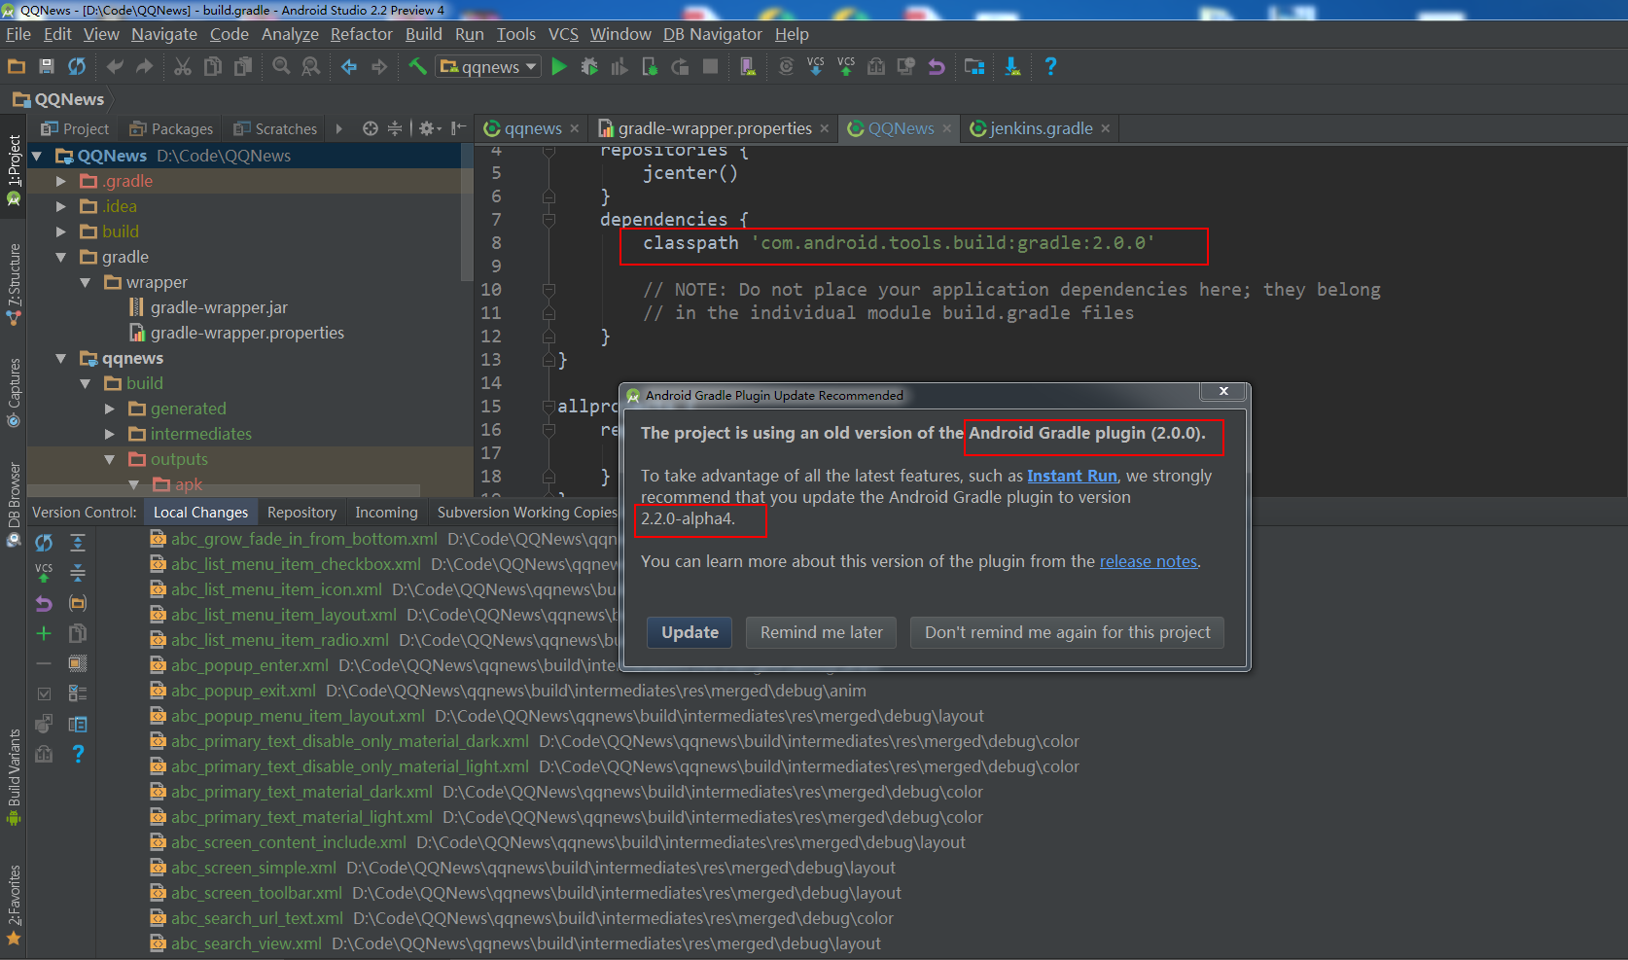1628x960 pixels.
Task: Click the Stop square icon
Action: (x=711, y=66)
